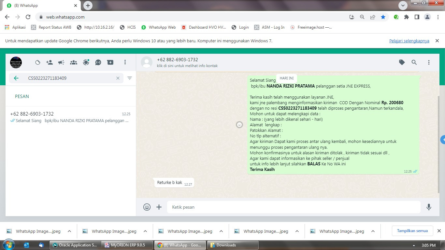This screenshot has width=445, height=250.
Task: Click the chat area vertical scrollbar
Action: click(x=438, y=145)
